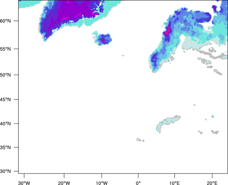Click the 10°W longitude label
The width and height of the screenshot is (228, 185).
pyautogui.click(x=101, y=183)
